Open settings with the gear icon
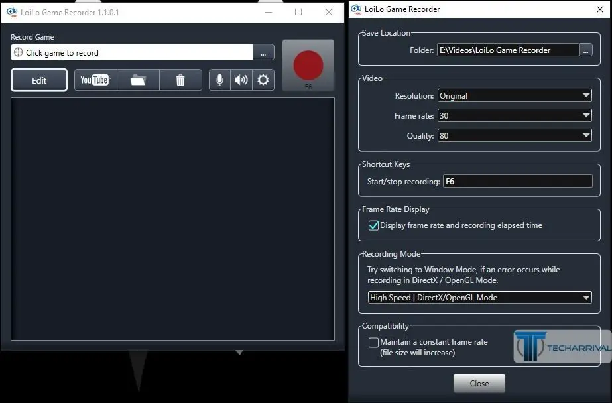Viewport: 612px width, 403px height. tap(263, 80)
